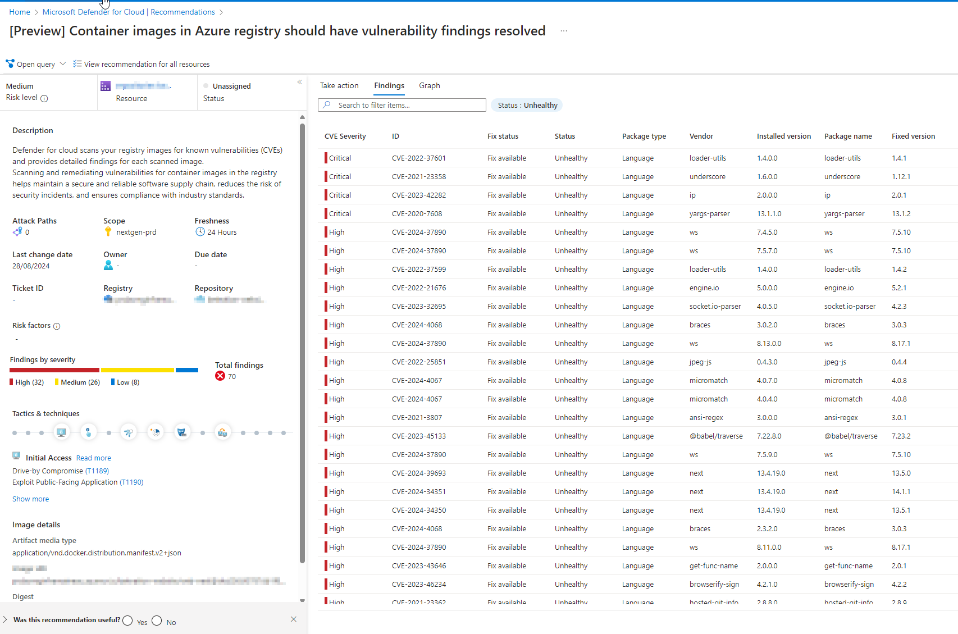Open technique link T1190
958x634 pixels.
tap(131, 482)
